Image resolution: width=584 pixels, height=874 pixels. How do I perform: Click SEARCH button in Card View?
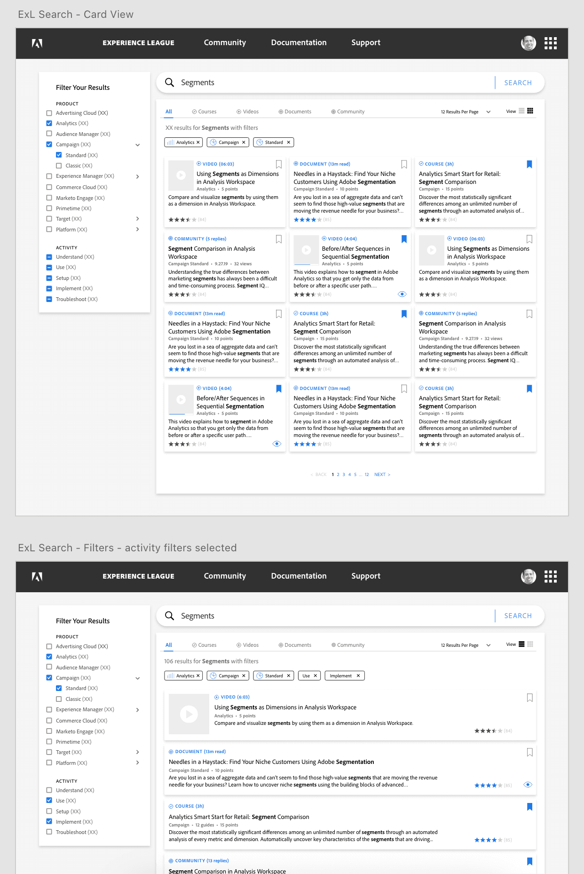click(518, 83)
